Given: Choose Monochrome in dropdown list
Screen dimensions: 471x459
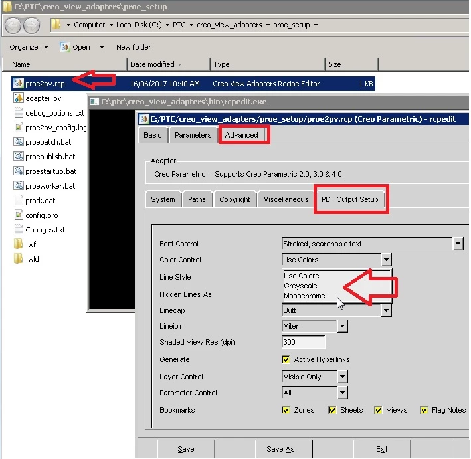Looking at the screenshot, I should 304,296.
